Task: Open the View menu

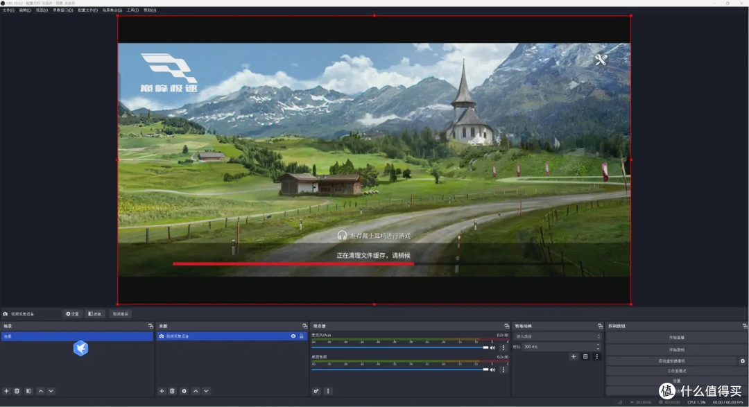Action: (x=42, y=10)
